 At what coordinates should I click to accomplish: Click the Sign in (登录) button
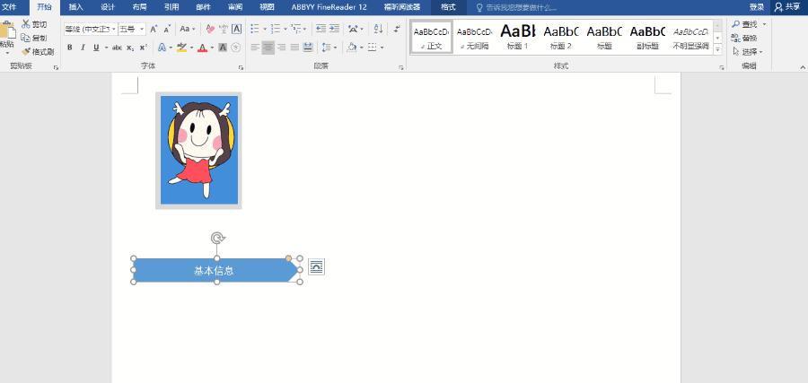[757, 7]
